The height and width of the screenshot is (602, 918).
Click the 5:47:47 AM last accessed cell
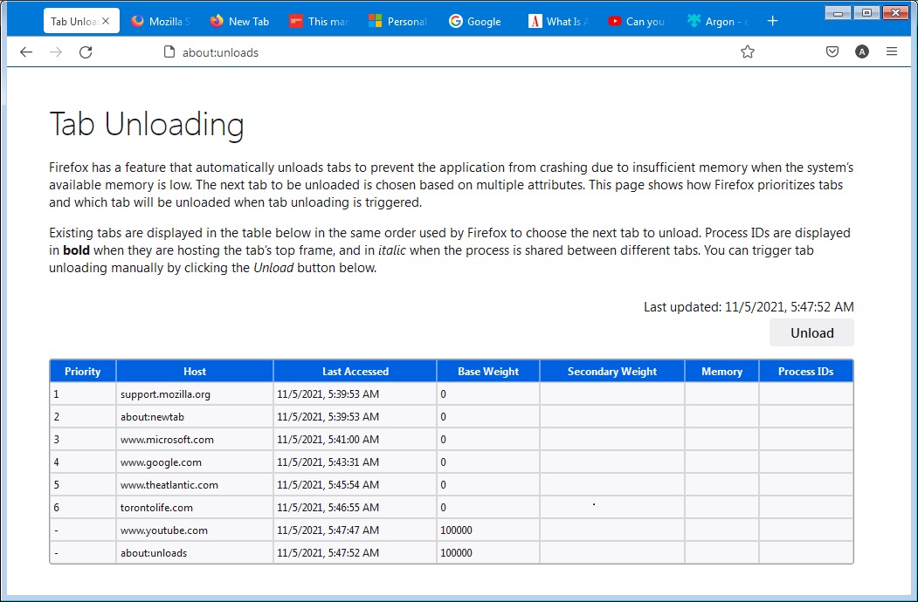point(355,530)
